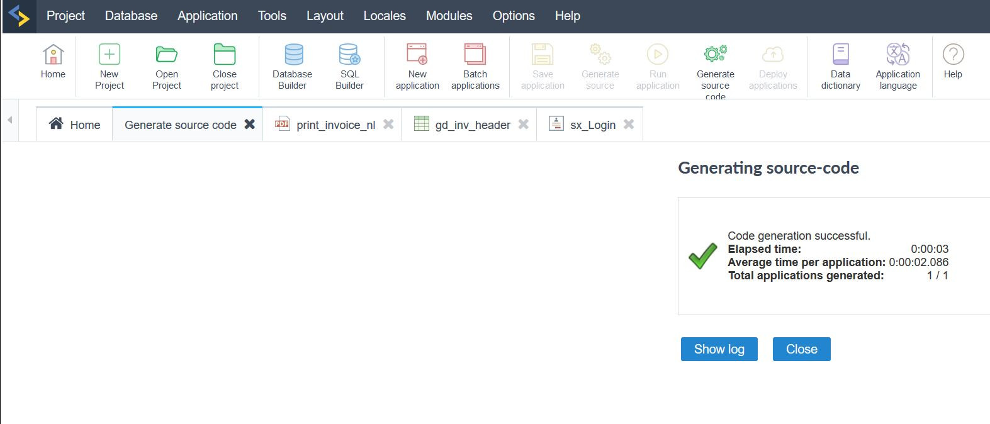The image size is (990, 424).
Task: Click the Run application icon
Action: pyautogui.click(x=658, y=55)
